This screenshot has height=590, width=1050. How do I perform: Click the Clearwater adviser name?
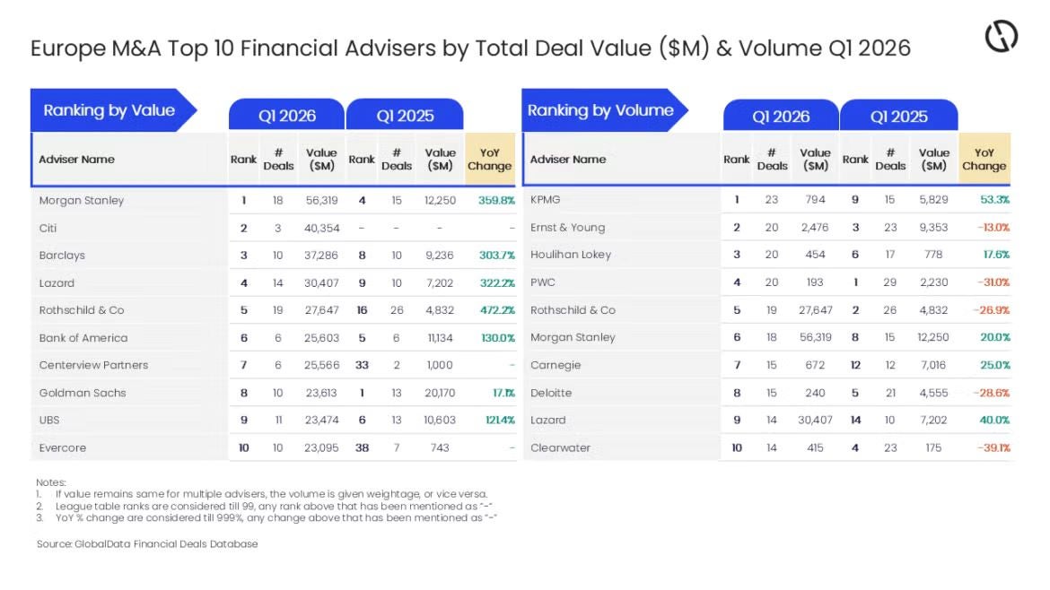pos(560,447)
